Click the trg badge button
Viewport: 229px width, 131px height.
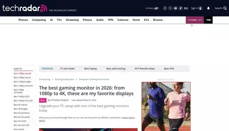208,20
